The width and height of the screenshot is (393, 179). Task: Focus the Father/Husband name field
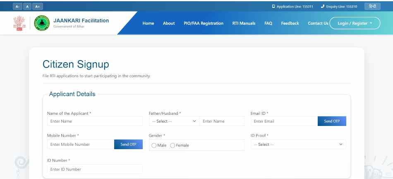pyautogui.click(x=222, y=121)
